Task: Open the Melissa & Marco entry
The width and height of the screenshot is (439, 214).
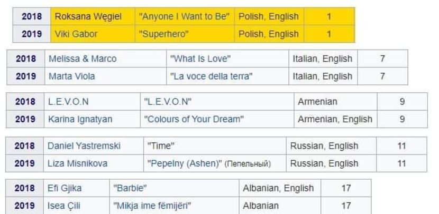Action: point(82,59)
